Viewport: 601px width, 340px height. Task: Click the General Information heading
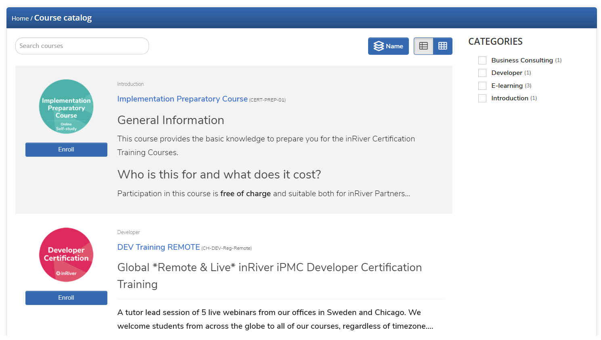pyautogui.click(x=171, y=120)
